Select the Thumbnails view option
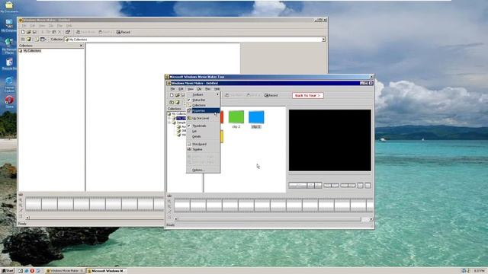Screen dimensions: 488x274 pyautogui.click(x=204, y=126)
